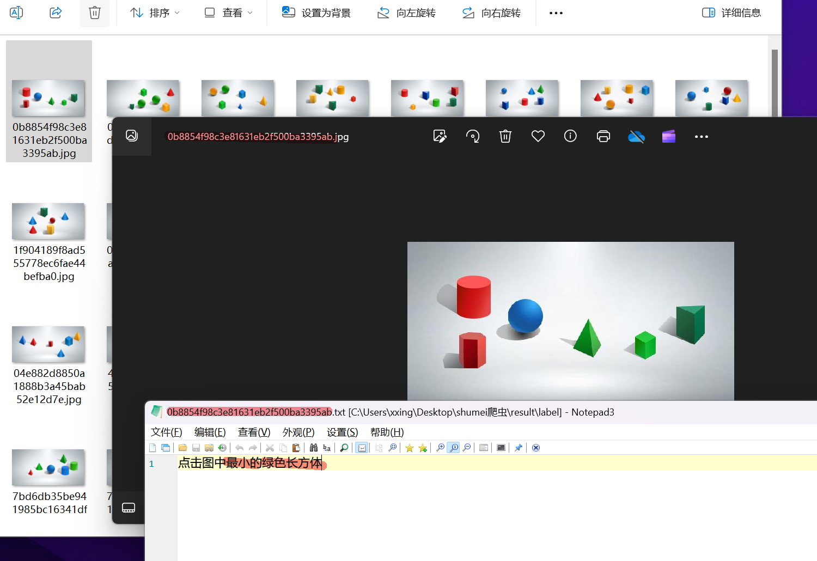Click the Copy icon in Notepad3
The width and height of the screenshot is (817, 561).
click(x=283, y=448)
